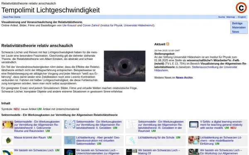Viewport: 249px width, 155px height.
Task: Open Beiträge in the side menu
Action: pyautogui.click(x=237, y=23)
